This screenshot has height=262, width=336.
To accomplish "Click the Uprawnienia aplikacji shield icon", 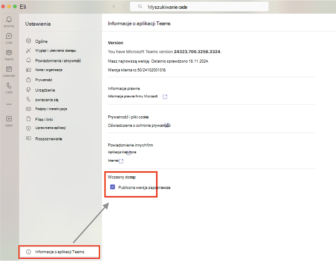I will (29, 128).
